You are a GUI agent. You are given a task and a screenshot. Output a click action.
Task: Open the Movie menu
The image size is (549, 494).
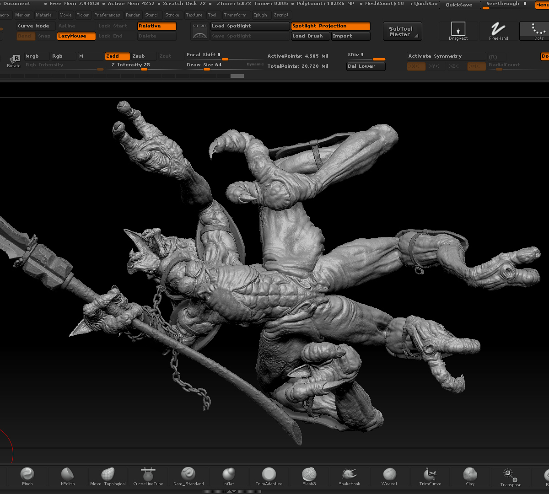point(65,15)
